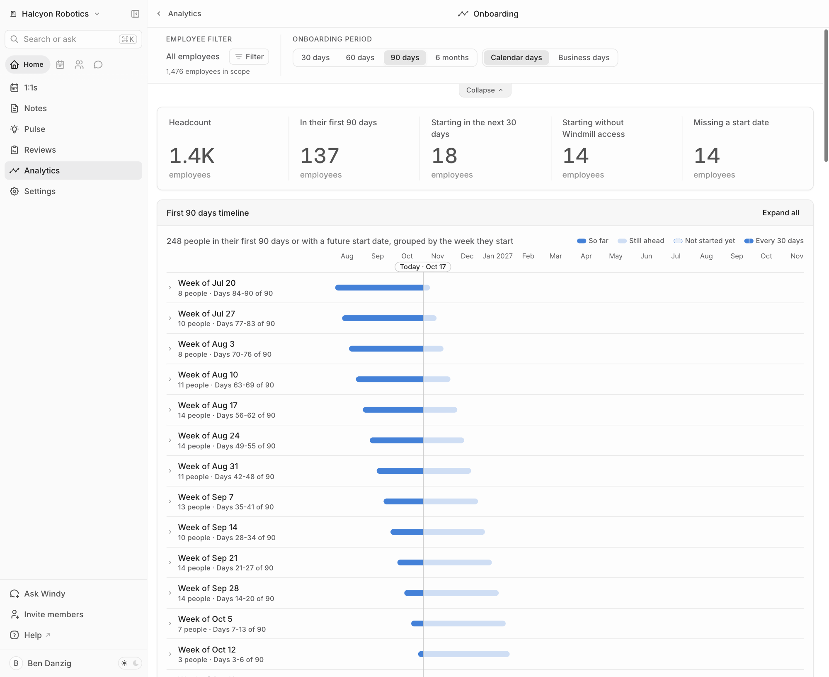Open Settings in the sidebar

point(73,191)
